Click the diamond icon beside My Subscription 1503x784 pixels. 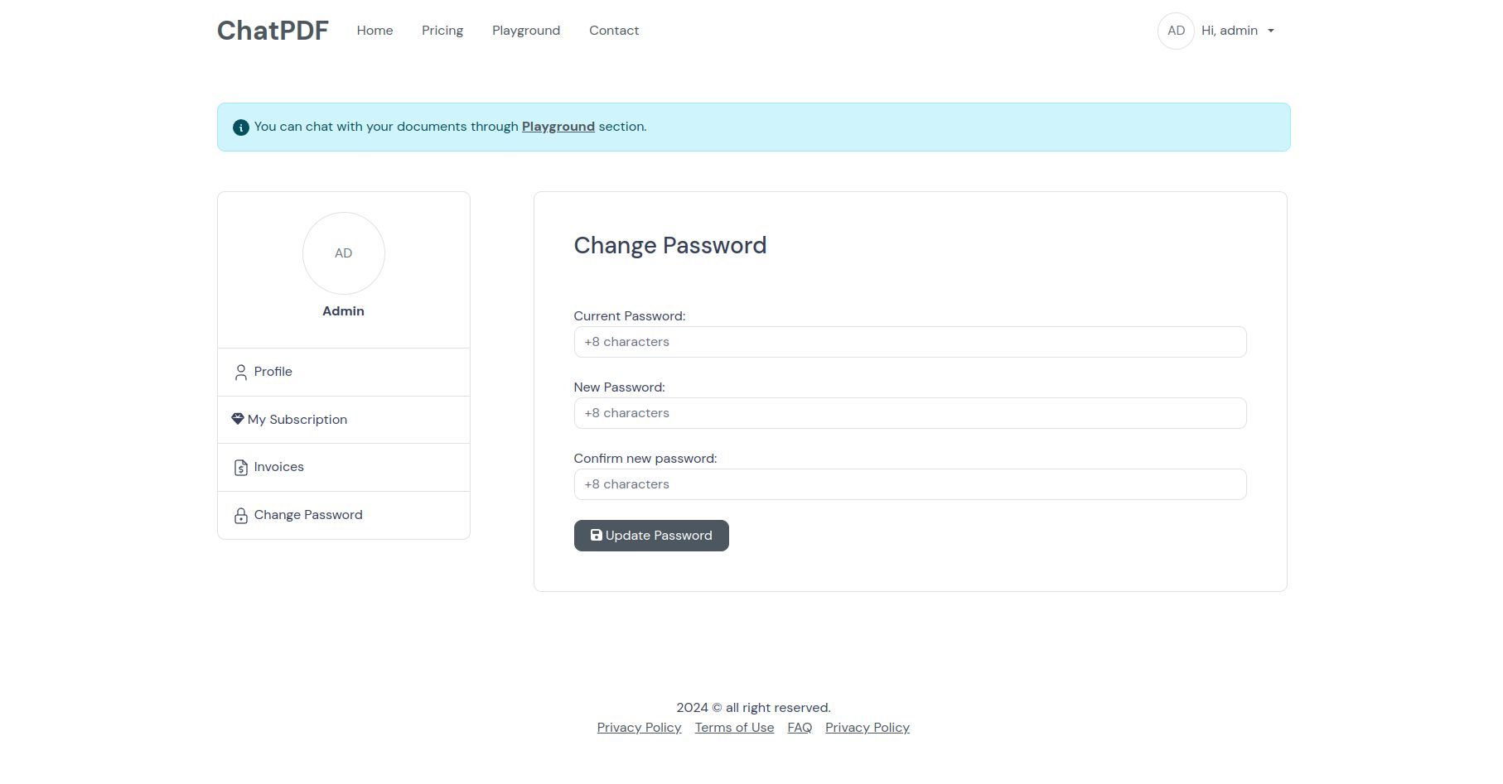pos(238,419)
